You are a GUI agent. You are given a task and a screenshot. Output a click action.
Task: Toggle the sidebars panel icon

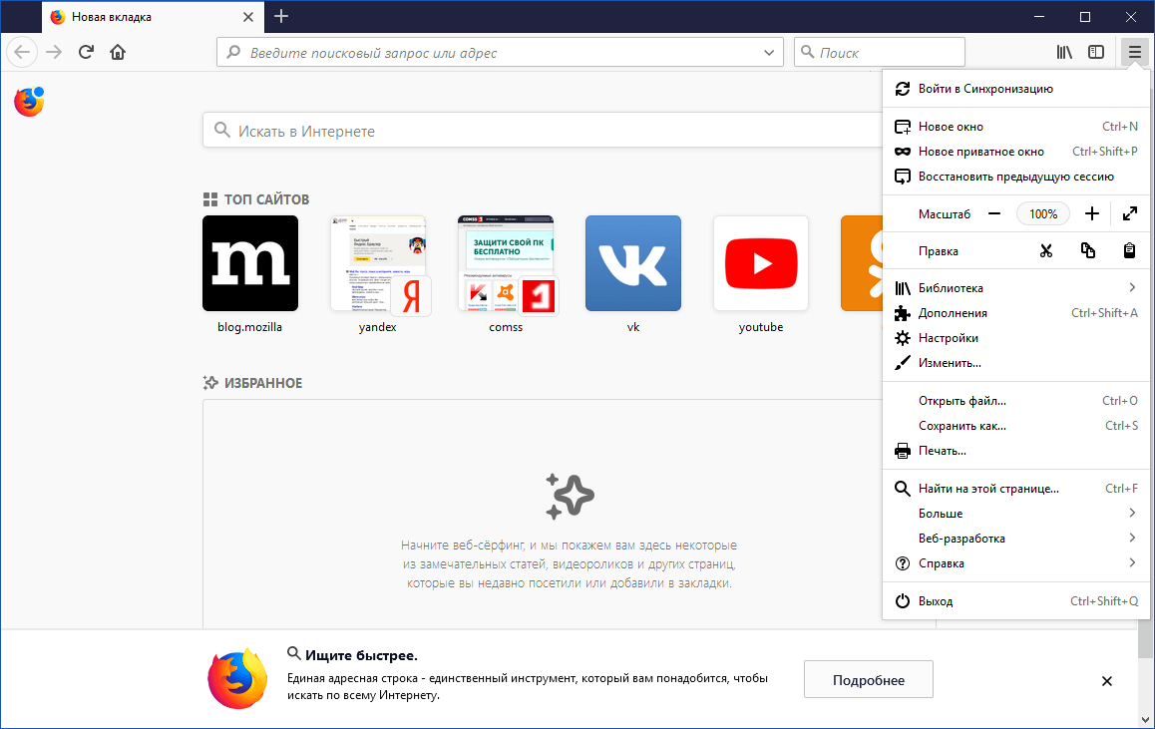click(x=1096, y=51)
